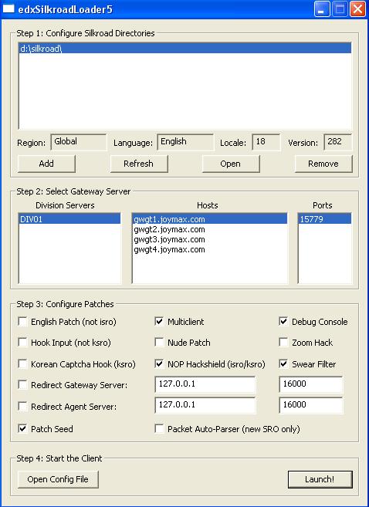The image size is (369, 507).
Task: Click Redirect Agent Server port field
Action: tap(311, 405)
